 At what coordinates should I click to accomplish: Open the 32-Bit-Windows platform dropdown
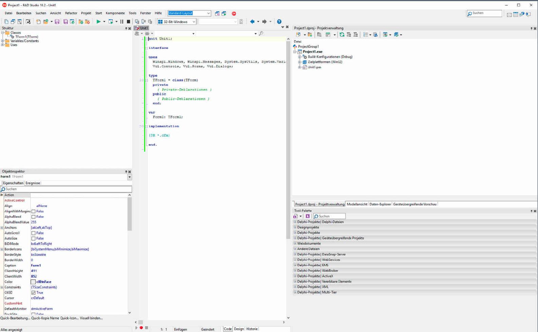194,22
